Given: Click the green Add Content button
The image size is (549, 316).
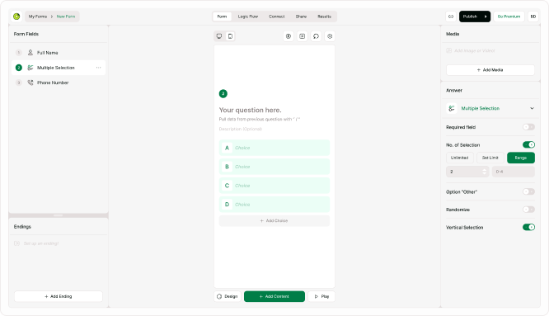Looking at the screenshot, I should point(274,296).
